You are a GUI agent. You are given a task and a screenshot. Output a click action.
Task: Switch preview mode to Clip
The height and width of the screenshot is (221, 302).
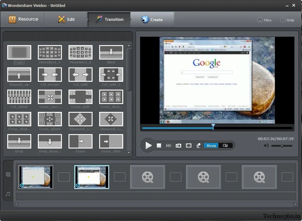tap(225, 146)
